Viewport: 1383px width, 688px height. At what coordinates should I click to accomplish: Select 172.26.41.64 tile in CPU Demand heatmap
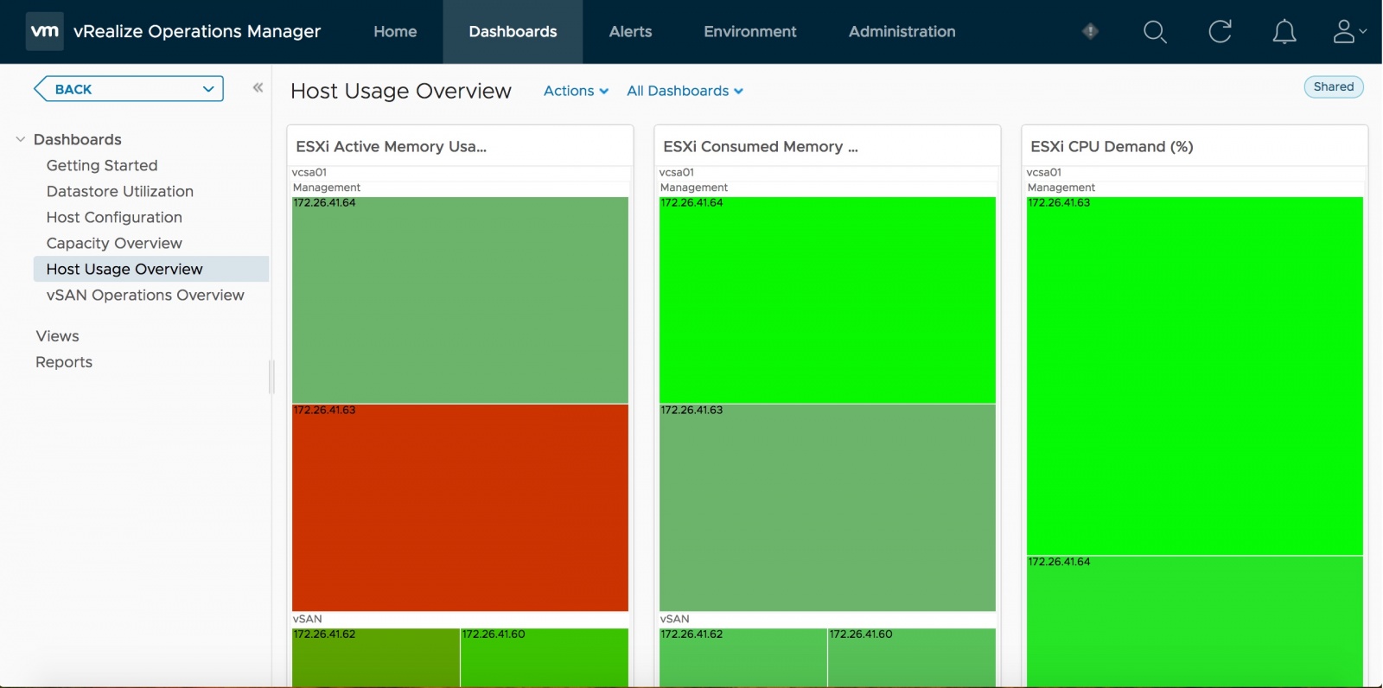tap(1195, 622)
